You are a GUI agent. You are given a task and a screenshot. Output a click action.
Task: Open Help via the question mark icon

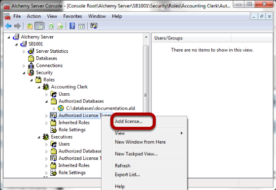(72, 26)
